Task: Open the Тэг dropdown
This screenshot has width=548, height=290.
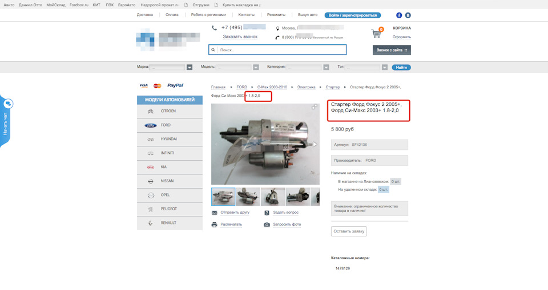Action: click(384, 67)
